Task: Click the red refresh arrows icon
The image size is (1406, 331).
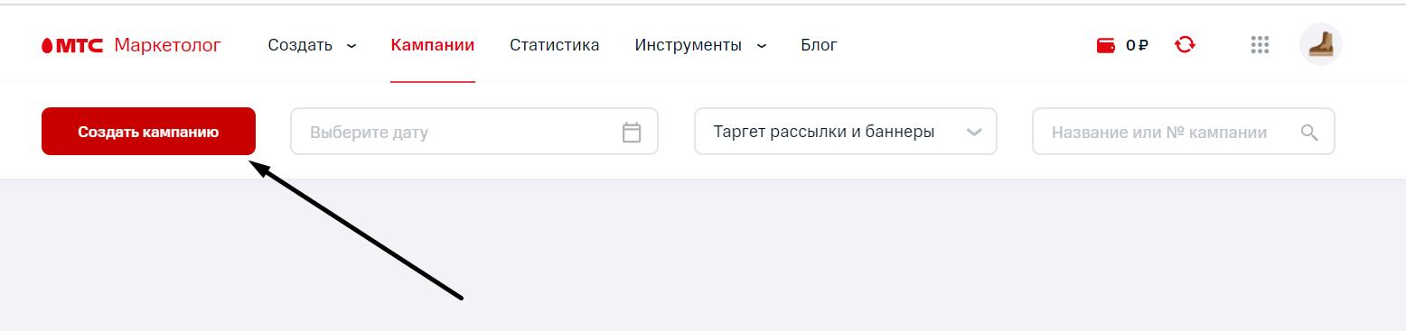Action: tap(1185, 44)
